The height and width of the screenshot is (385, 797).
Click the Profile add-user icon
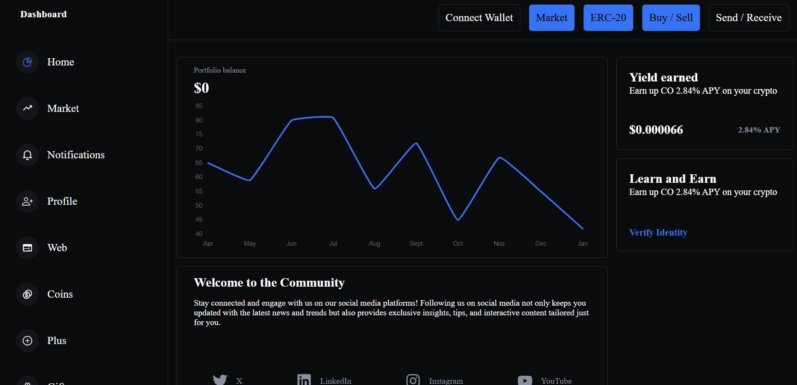[27, 201]
